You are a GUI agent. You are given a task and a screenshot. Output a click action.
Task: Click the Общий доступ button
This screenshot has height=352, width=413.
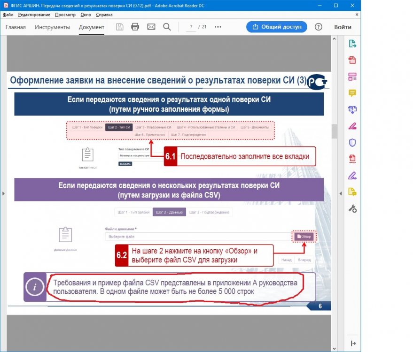click(276, 27)
